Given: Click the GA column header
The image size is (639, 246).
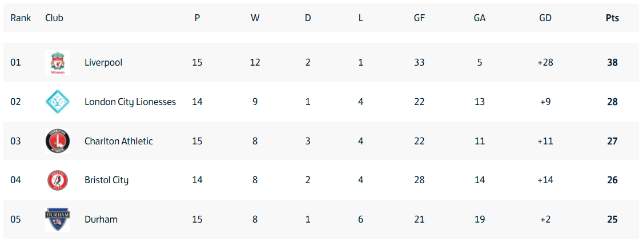Looking at the screenshot, I should pyautogui.click(x=480, y=18).
